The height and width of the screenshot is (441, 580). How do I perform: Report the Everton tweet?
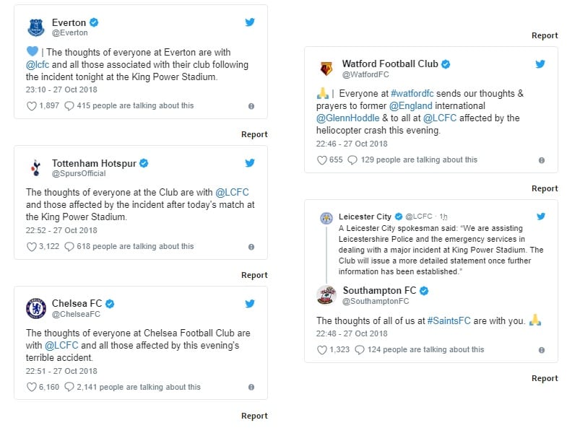[x=254, y=134]
